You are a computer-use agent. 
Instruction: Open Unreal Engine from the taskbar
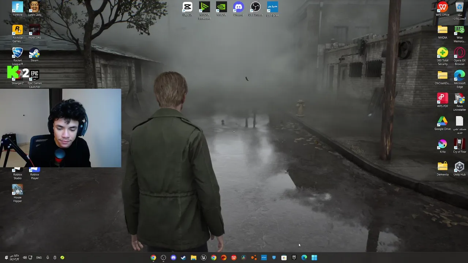[x=204, y=258]
